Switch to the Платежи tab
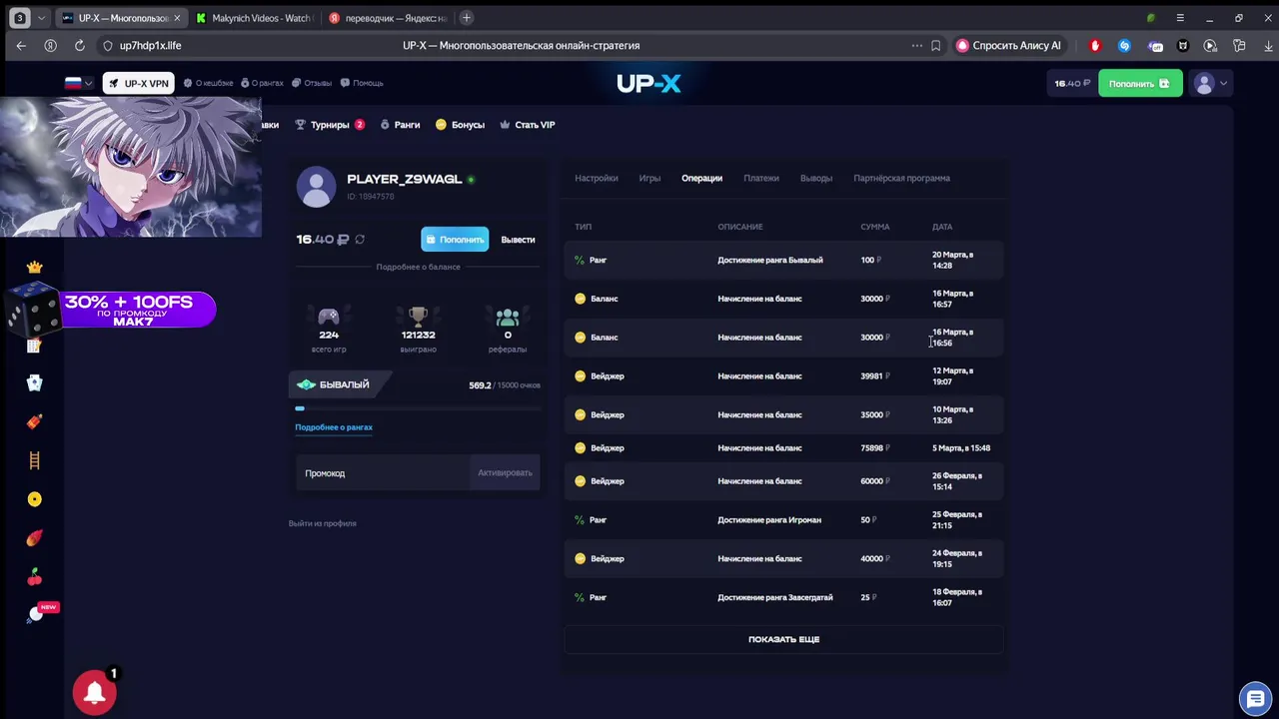The image size is (1279, 719). 761,178
